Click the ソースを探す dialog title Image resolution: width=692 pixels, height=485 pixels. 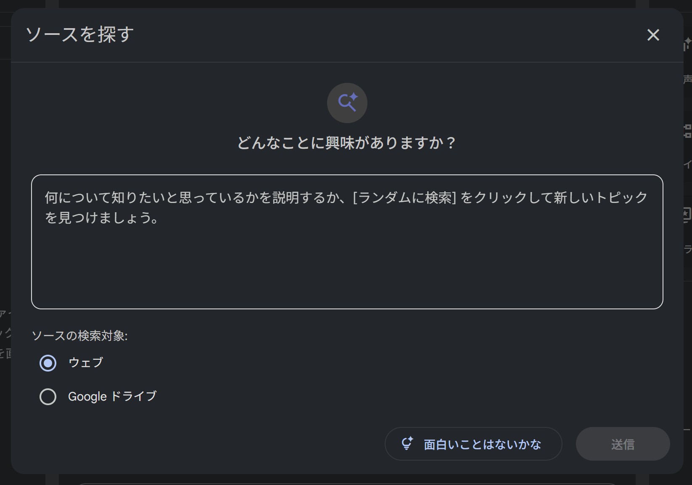point(80,34)
